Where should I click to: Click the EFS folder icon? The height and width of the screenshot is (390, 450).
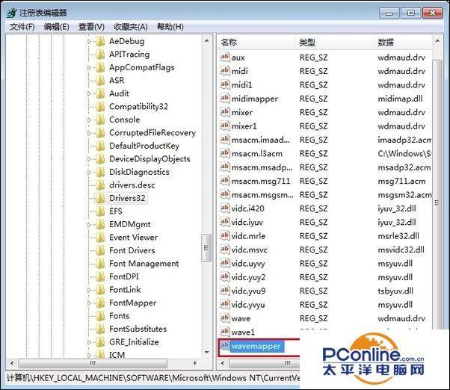[x=100, y=211]
